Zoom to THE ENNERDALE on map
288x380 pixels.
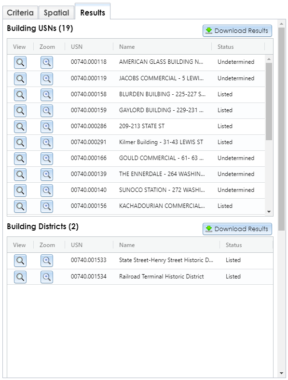click(47, 175)
